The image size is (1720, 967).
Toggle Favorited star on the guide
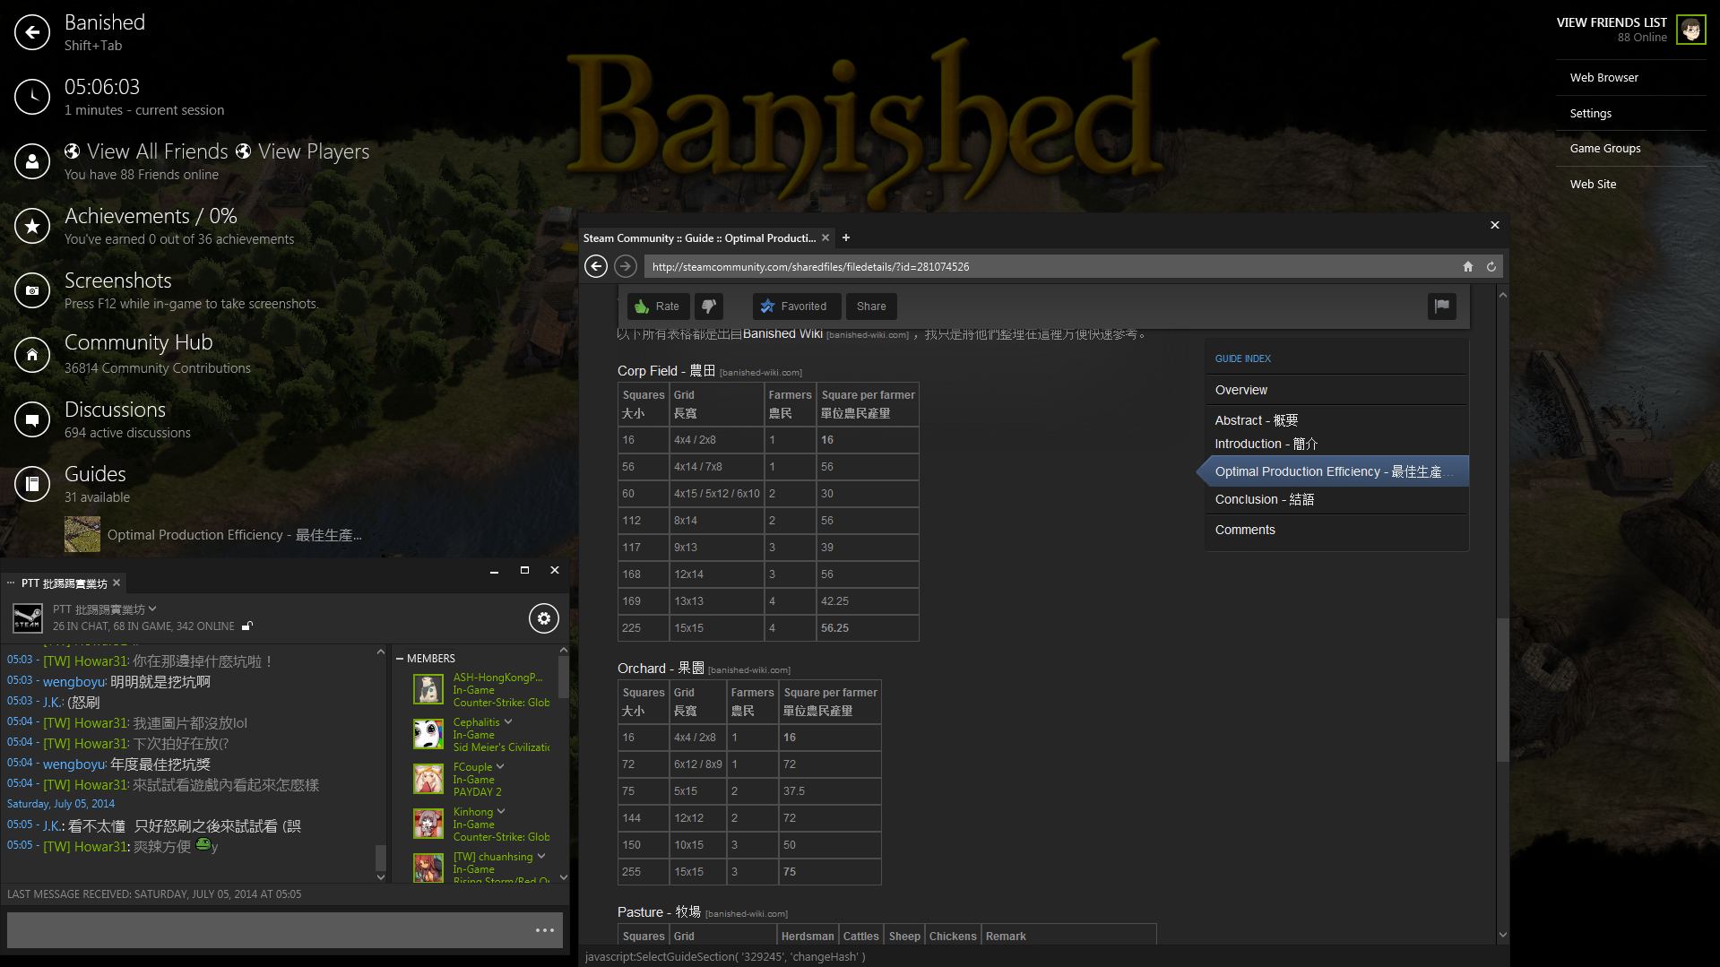(797, 307)
